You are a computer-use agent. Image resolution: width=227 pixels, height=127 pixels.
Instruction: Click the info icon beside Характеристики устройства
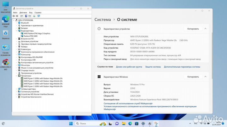pyautogui.click(x=99, y=29)
